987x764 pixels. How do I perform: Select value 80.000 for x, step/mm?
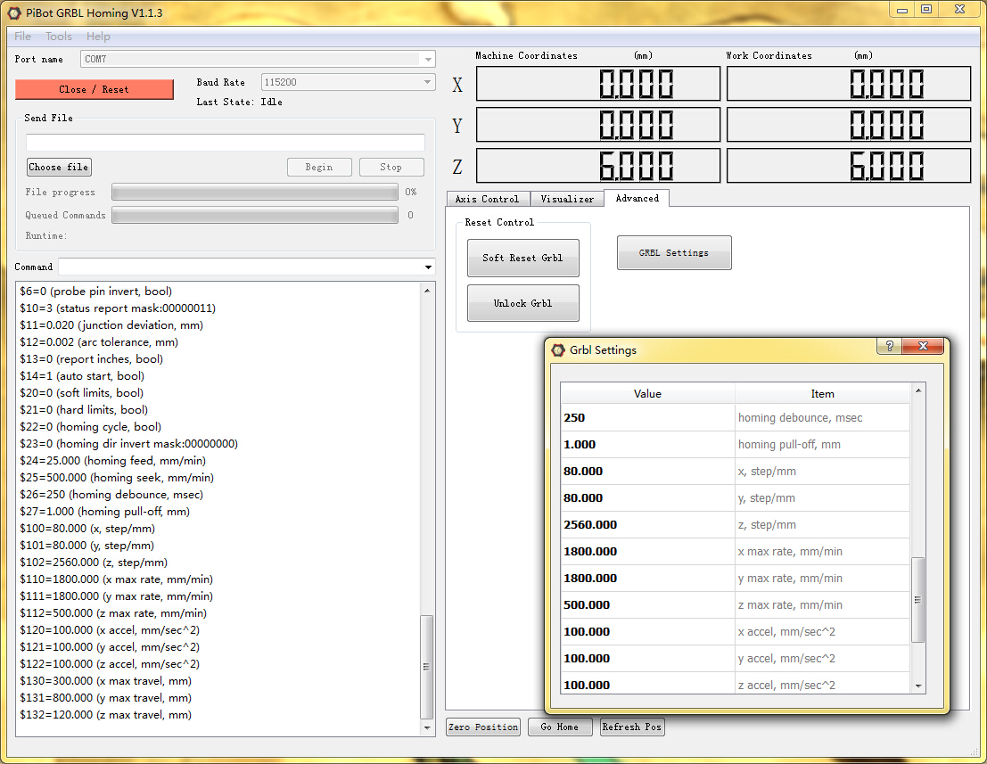[x=647, y=472]
